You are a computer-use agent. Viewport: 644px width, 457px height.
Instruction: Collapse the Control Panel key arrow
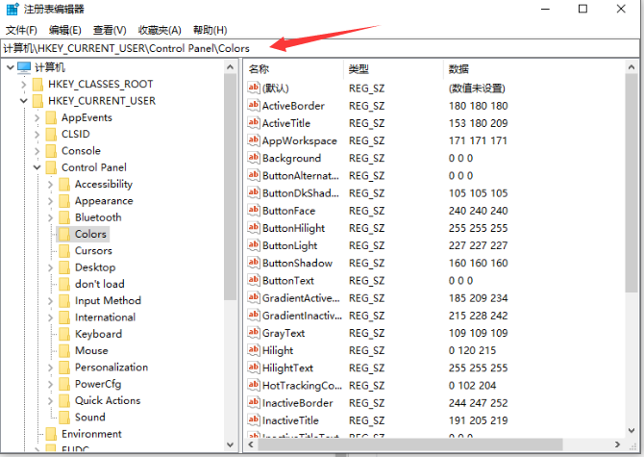37,167
